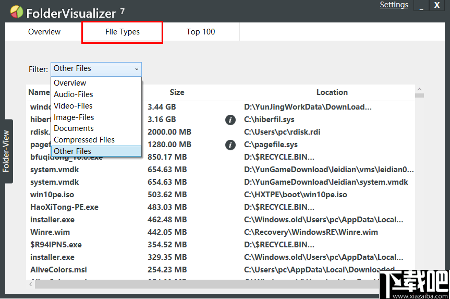The width and height of the screenshot is (450, 299).
Task: Select Documents filter option
Action: click(x=74, y=128)
